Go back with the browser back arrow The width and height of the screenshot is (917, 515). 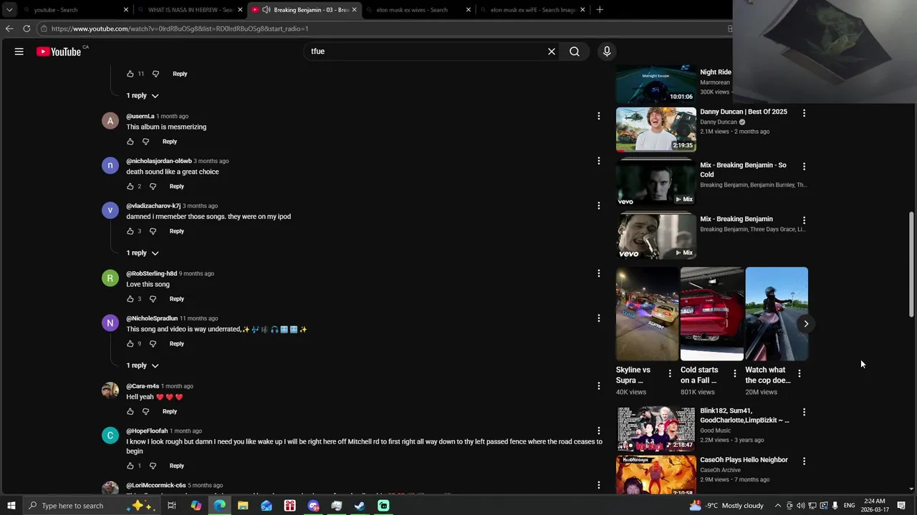(9, 29)
